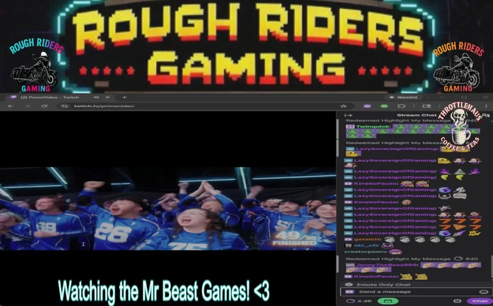Click the Stream Chat header title

click(x=417, y=115)
